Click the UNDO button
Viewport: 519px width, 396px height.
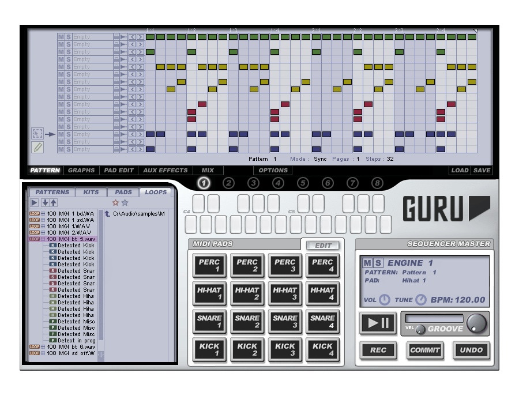click(x=471, y=350)
